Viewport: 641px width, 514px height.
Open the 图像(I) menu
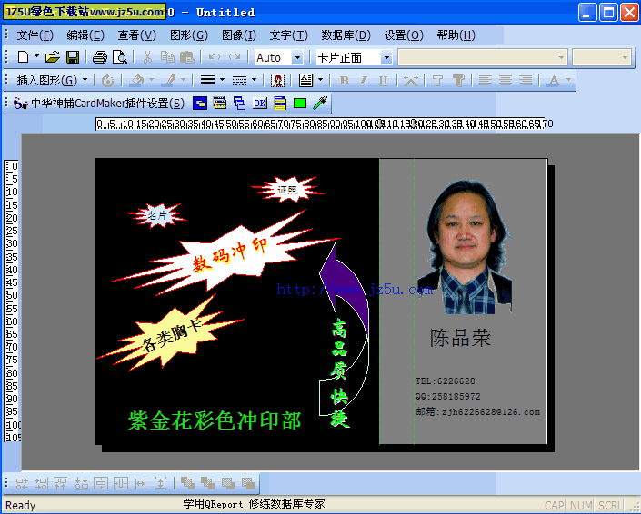tap(239, 35)
